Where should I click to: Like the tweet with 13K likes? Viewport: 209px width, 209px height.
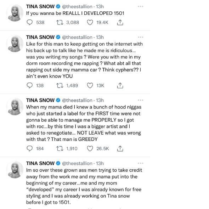tap(90, 85)
